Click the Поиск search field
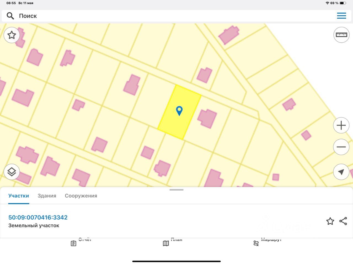 pos(176,16)
